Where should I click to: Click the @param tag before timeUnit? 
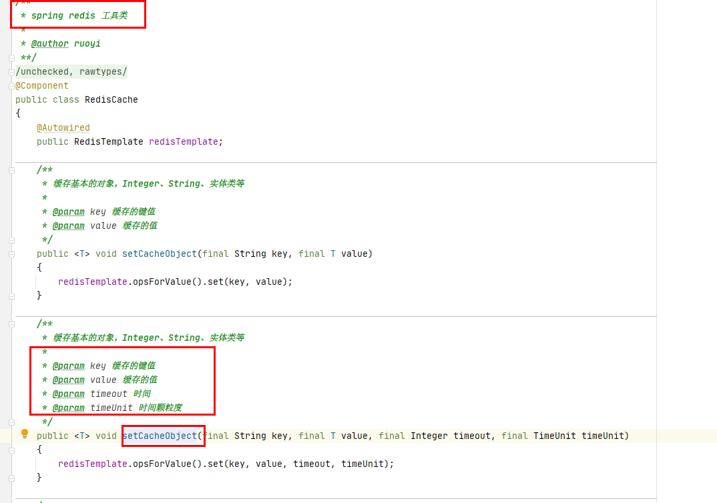(68, 408)
